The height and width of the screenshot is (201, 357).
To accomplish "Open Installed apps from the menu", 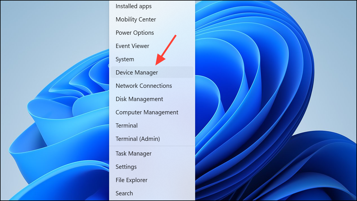I will [x=152, y=6].
